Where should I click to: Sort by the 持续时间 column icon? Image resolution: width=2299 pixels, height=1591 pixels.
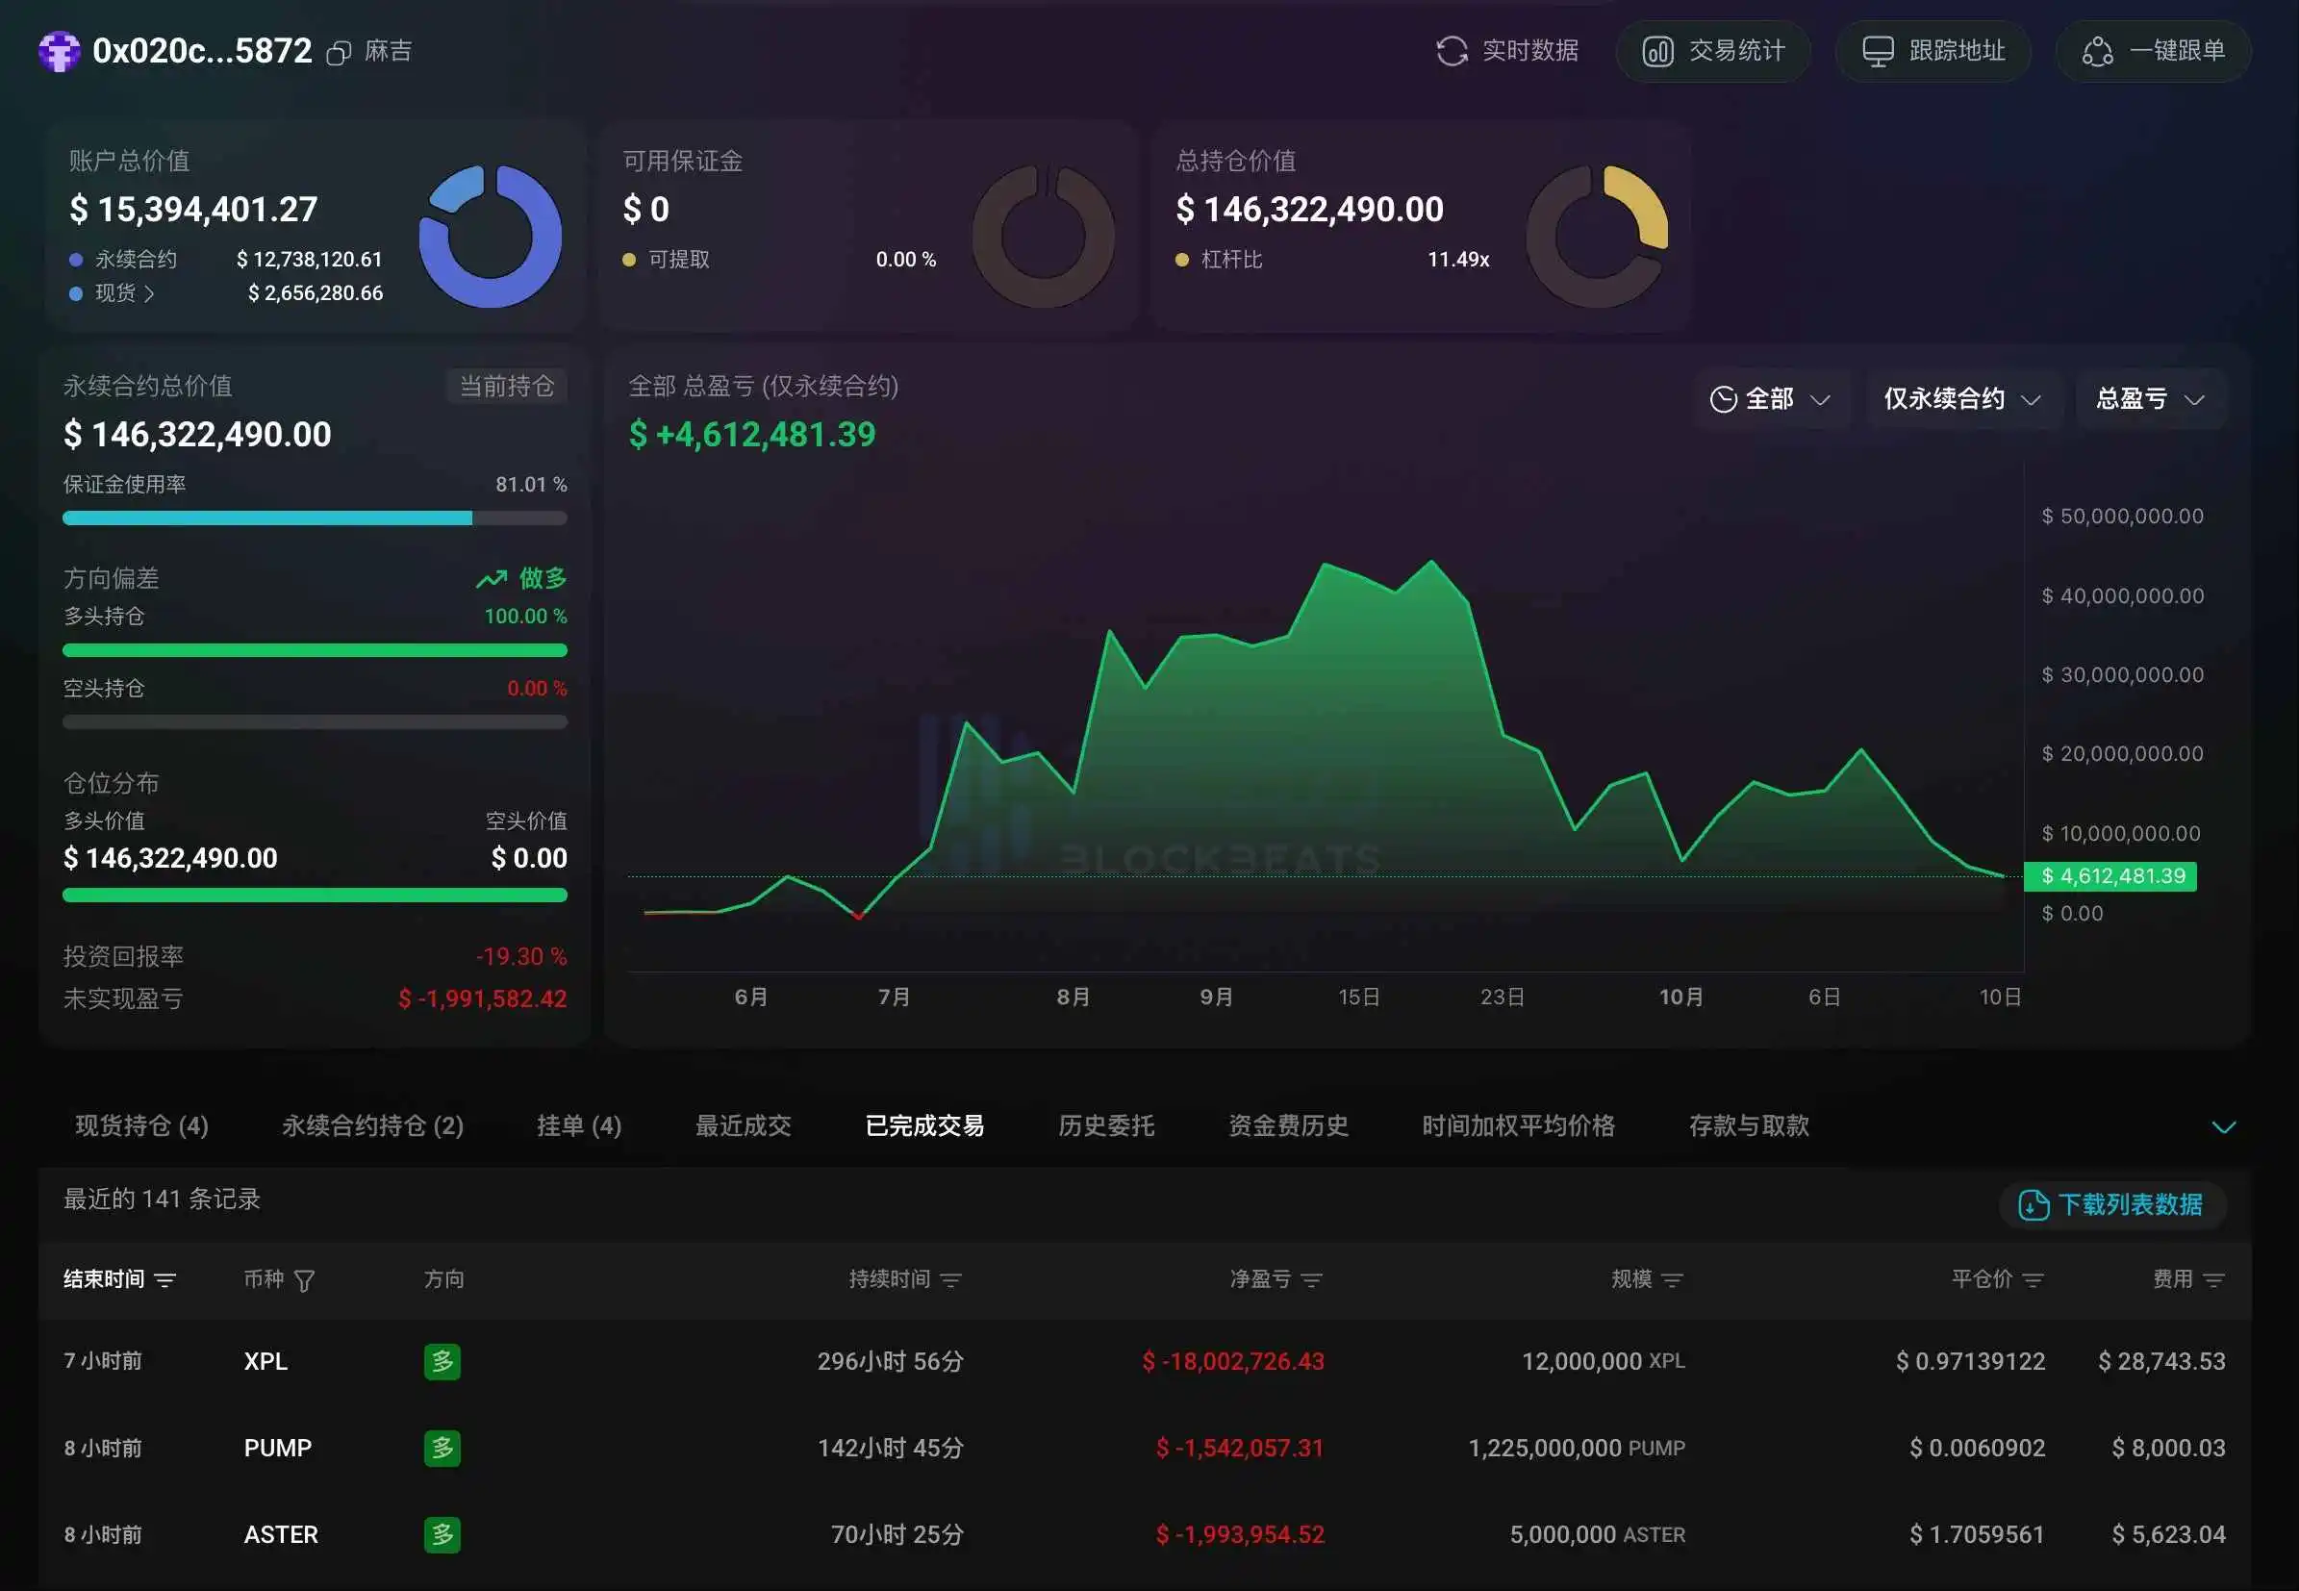[x=952, y=1280]
